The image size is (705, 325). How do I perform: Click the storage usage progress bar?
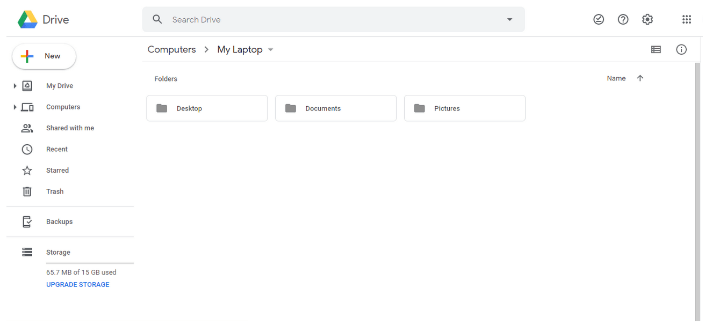90,263
